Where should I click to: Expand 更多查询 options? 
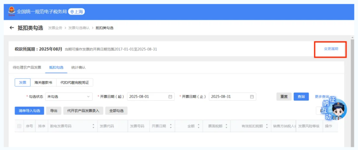pyautogui.click(x=321, y=97)
